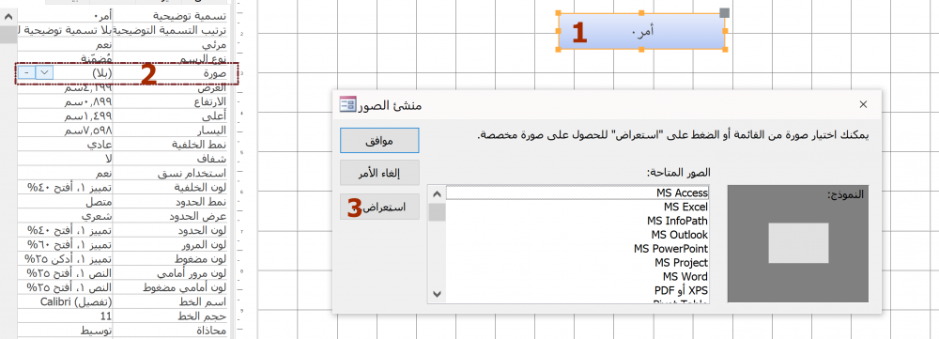
Task: Click the gray move handle on command button
Action: point(724,12)
